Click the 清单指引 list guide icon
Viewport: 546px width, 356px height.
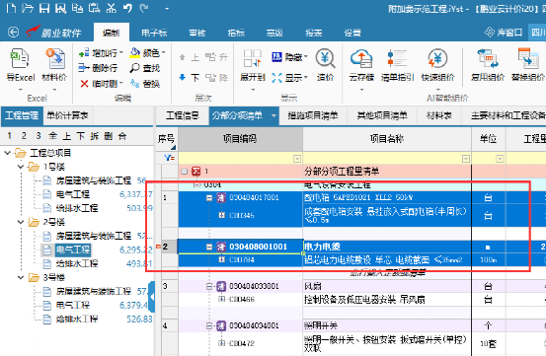397,58
